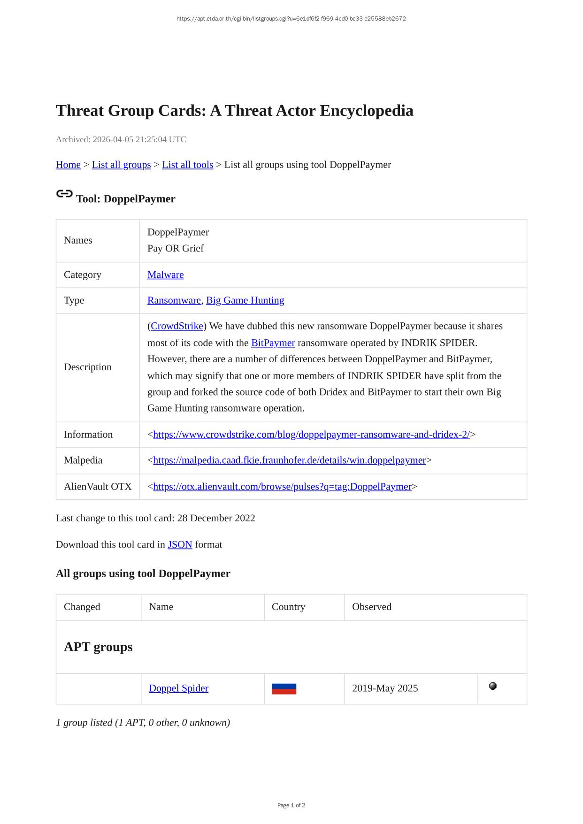Click the Observed column header
Image resolution: width=583 pixels, height=824 pixels.
tap(371, 607)
